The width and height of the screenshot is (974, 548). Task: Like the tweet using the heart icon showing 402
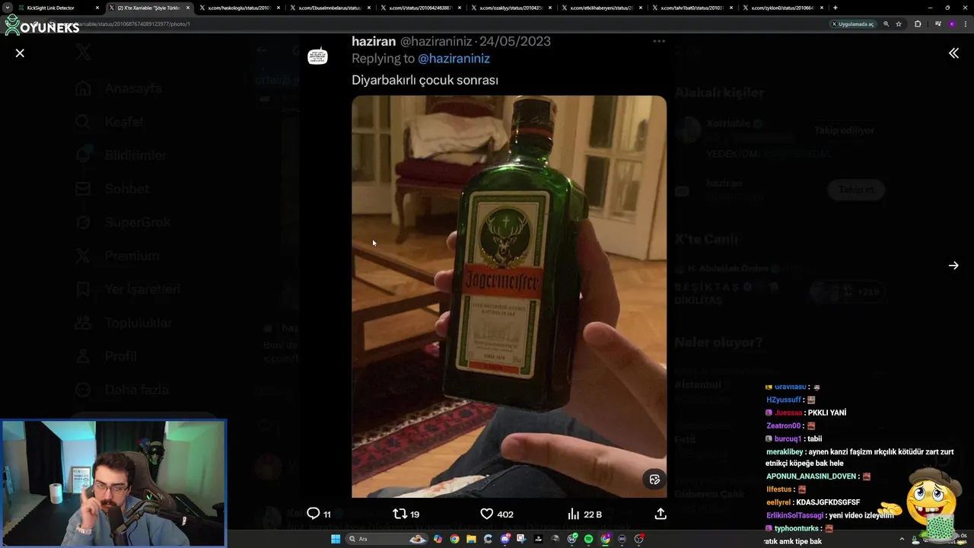click(x=487, y=514)
